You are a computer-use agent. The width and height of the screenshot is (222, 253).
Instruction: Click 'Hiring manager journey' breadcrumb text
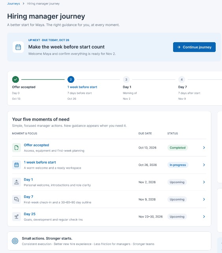click(x=43, y=4)
